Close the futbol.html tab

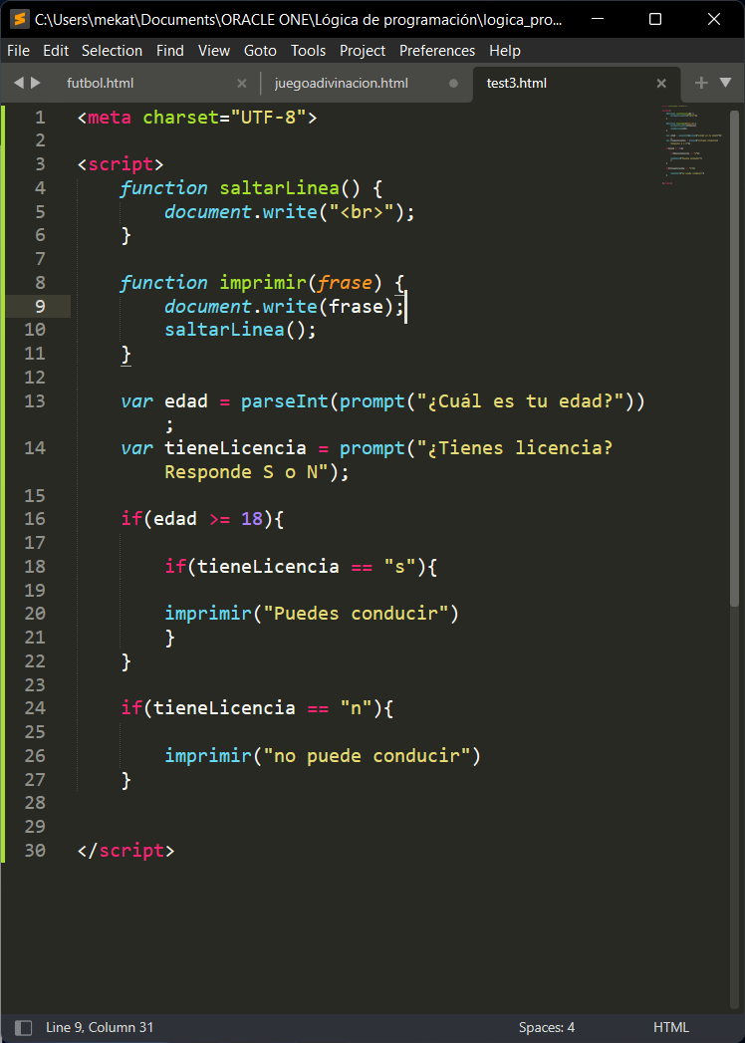(242, 83)
